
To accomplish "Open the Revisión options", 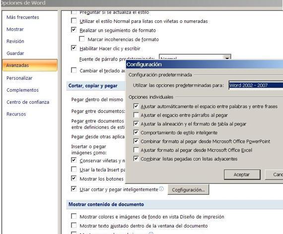I will (x=15, y=41).
